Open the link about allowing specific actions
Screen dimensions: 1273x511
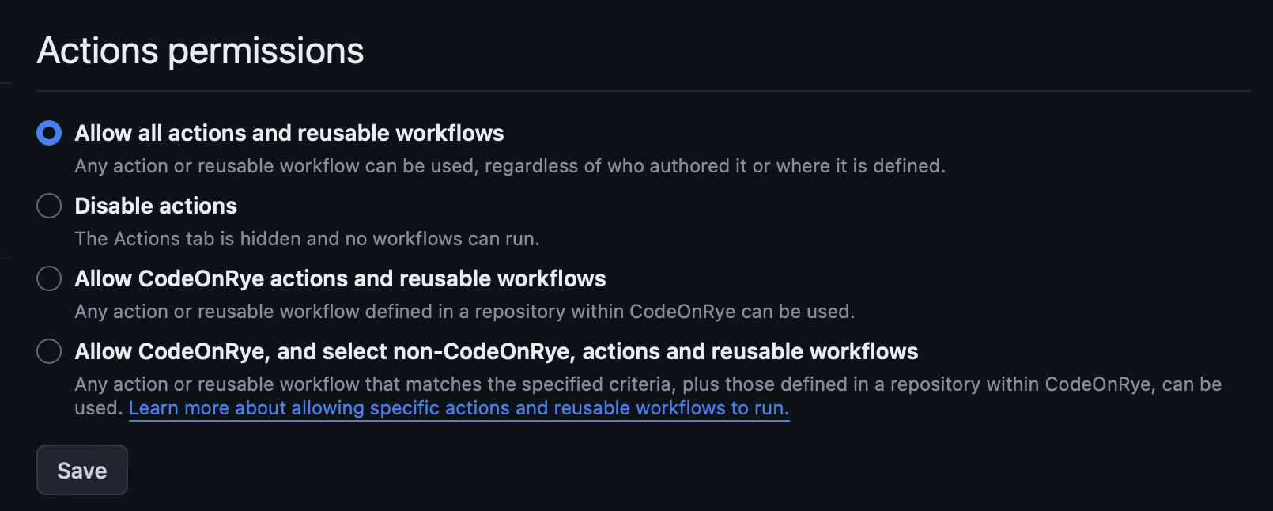coord(459,408)
